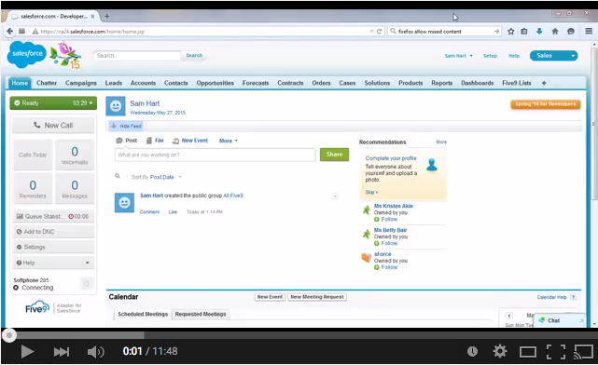Enter fullscreen in video player
The width and height of the screenshot is (598, 365).
pos(556,351)
